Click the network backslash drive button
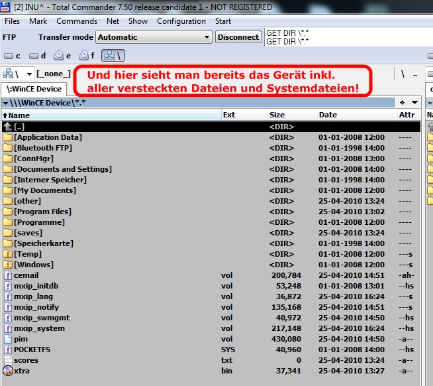The width and height of the screenshot is (433, 386). click(113, 56)
